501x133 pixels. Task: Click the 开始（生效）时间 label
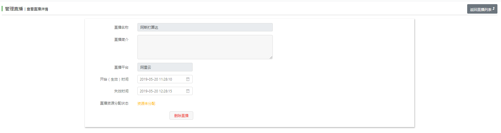click(114, 79)
